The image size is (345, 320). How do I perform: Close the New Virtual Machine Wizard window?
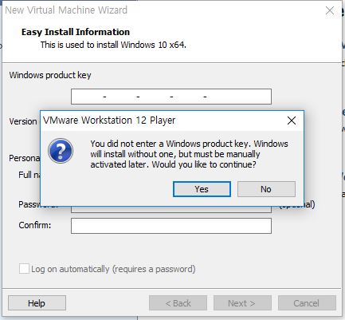[x=330, y=10]
